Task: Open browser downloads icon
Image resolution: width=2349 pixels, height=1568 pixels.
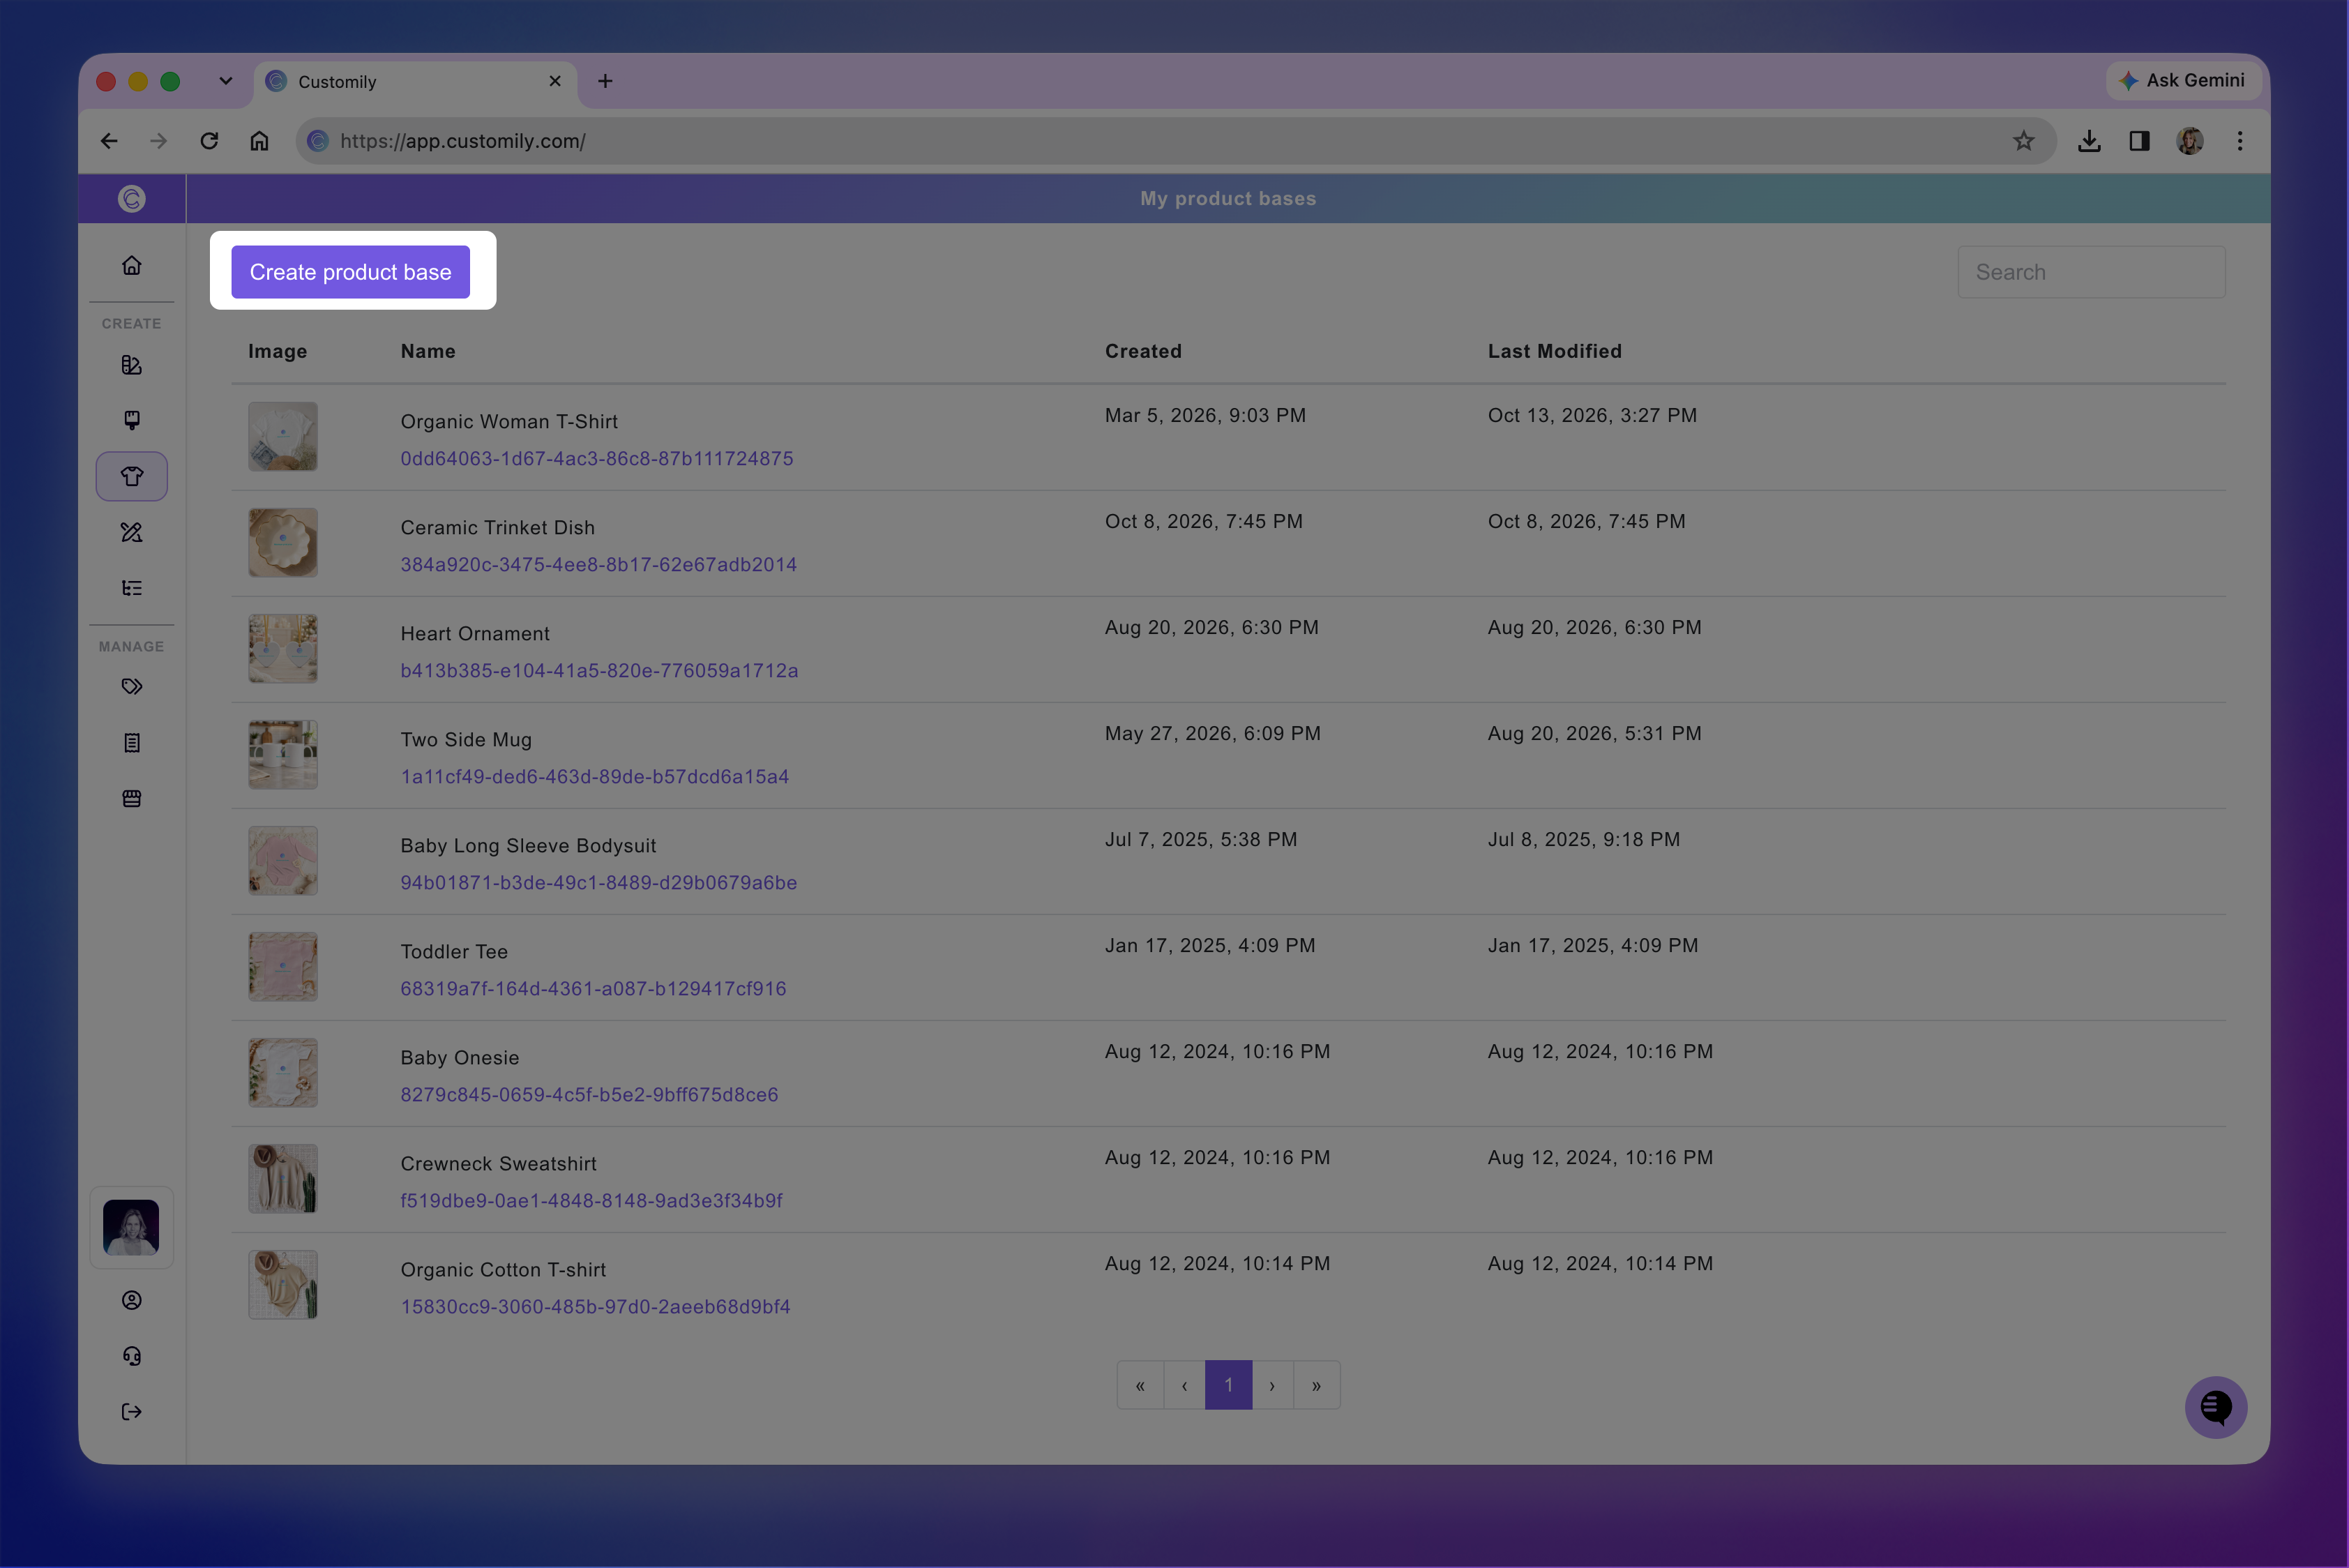Action: point(2089,141)
